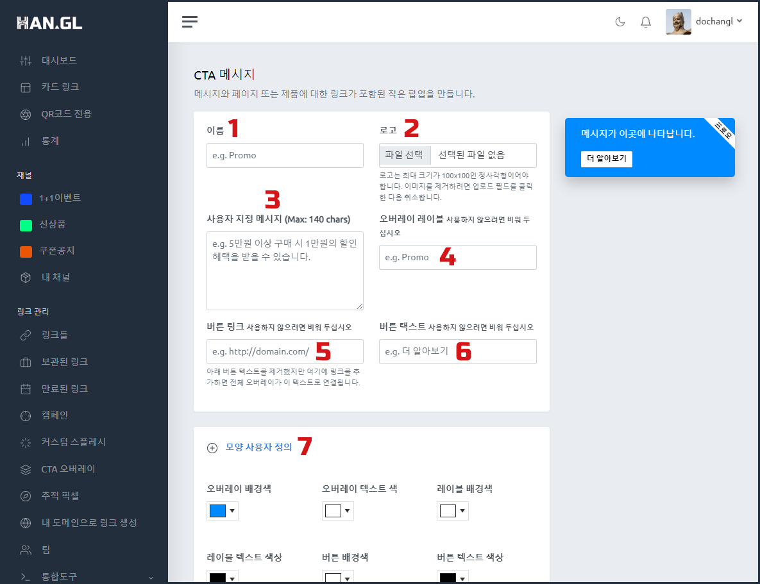
Task: Open the 오버레이 텍스트 색 dropdown arrow
Action: pyautogui.click(x=347, y=511)
